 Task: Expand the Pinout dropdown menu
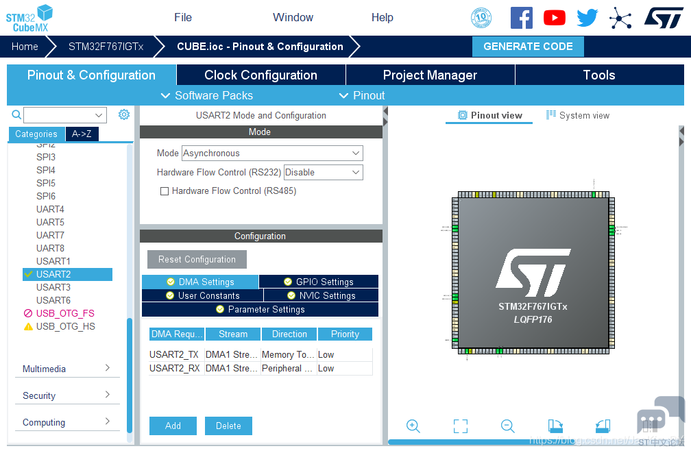(362, 96)
